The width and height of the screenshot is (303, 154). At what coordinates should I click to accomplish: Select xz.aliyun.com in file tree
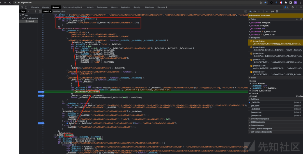[x=32, y=18]
